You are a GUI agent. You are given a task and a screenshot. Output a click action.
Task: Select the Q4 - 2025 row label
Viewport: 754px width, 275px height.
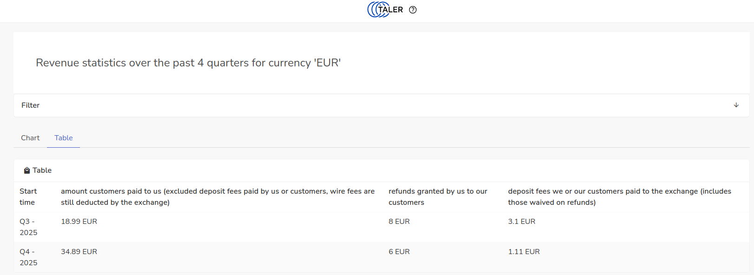click(x=28, y=257)
